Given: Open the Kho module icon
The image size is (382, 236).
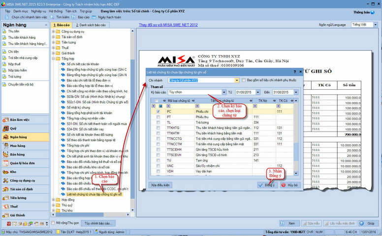Looking at the screenshot, I should point(5,172).
